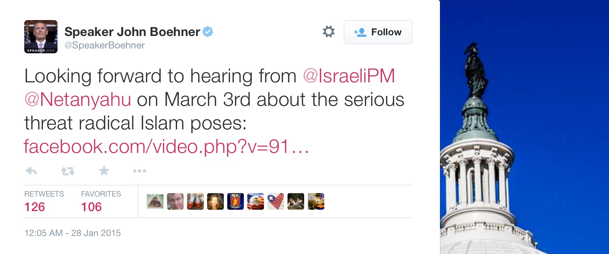Open the flag heart avatar
Viewport: 609px width, 254px height.
click(276, 201)
